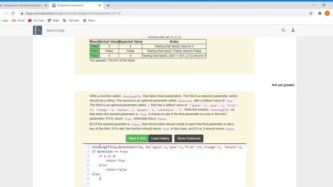The width and height of the screenshot is (333, 187).
Task: Click the 'You passed: 100.0% of the tests' text
Action: coord(112,60)
